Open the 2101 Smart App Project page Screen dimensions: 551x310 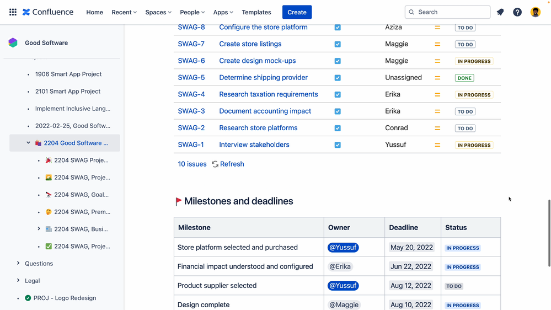pyautogui.click(x=67, y=92)
